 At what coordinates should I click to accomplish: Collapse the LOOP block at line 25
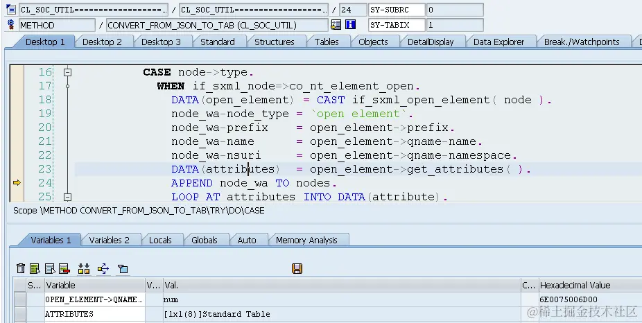click(67, 197)
